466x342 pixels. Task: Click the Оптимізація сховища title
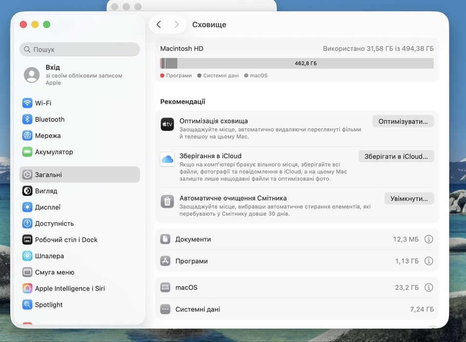point(214,121)
